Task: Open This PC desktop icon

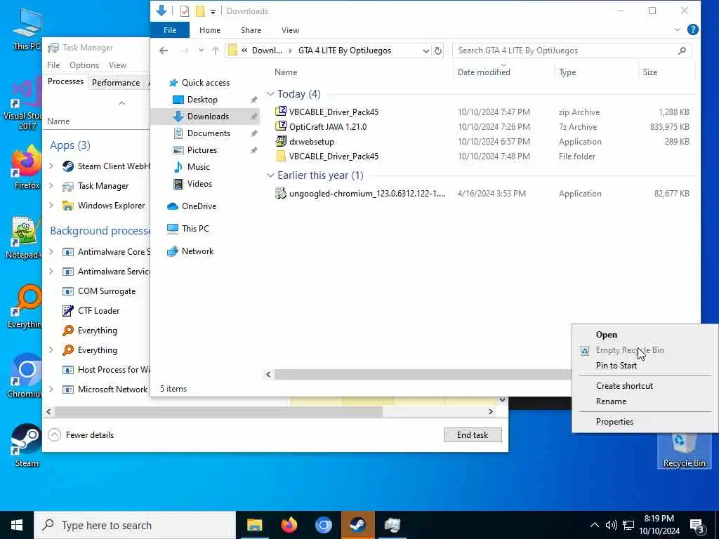Action: coord(27,28)
